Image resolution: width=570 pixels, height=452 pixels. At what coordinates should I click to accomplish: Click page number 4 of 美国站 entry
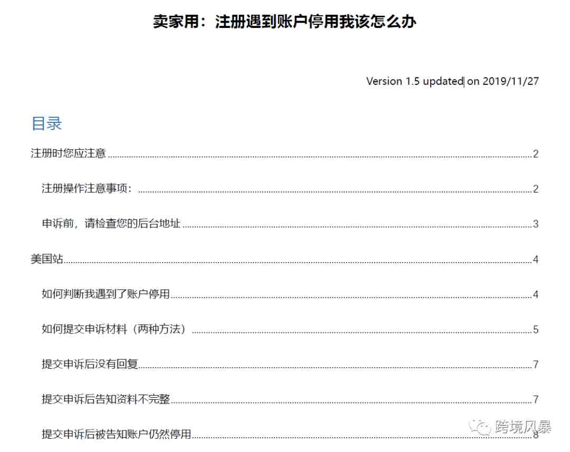coord(536,259)
